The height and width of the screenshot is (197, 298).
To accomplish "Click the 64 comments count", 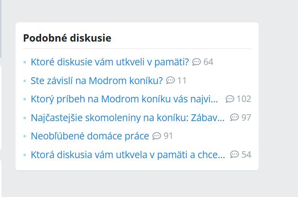I will point(208,62).
